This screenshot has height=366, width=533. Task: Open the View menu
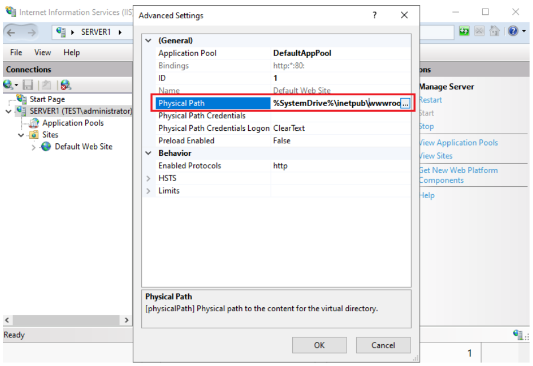click(42, 53)
